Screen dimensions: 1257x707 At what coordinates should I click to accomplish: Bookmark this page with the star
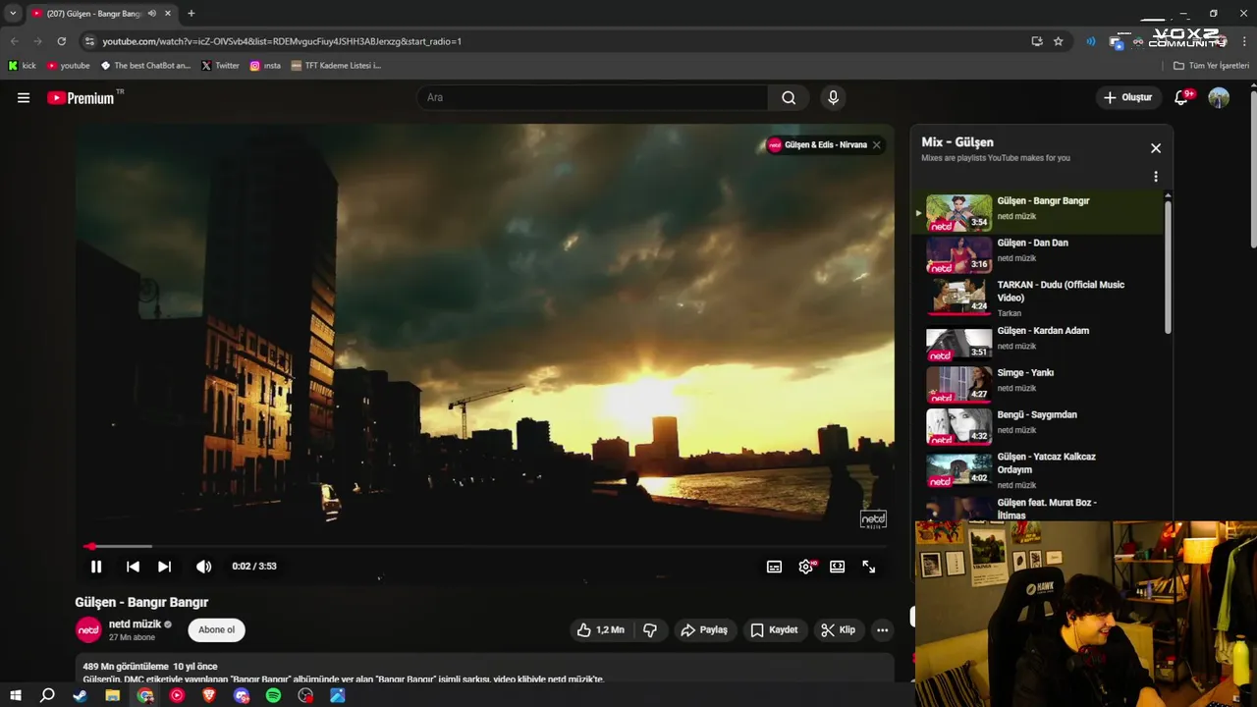pos(1059,41)
